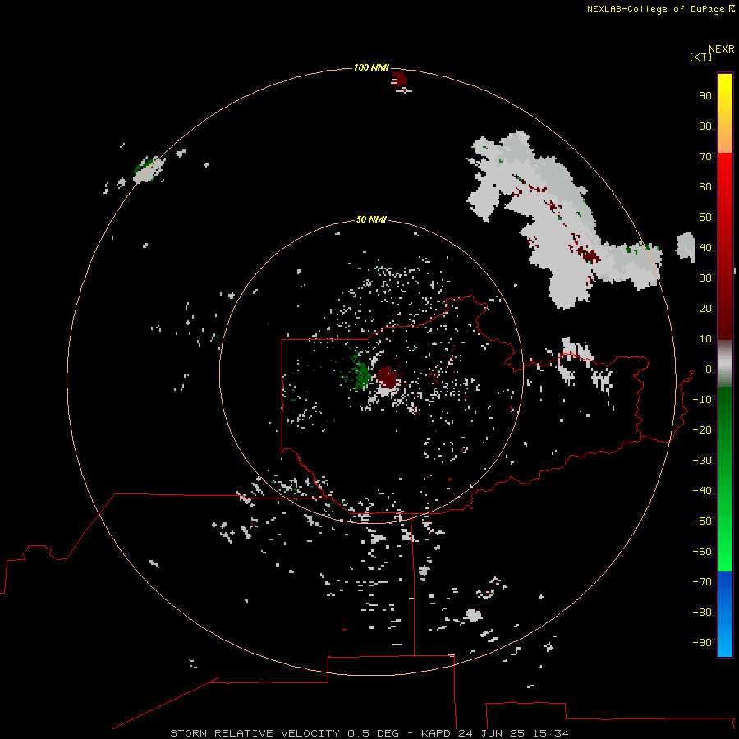Viewport: 739px width, 739px height.
Task: Click the dark red outbound blob near radar center
Action: point(388,377)
